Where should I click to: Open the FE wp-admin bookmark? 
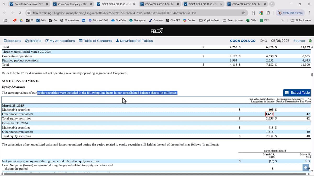pyautogui.click(x=69, y=20)
